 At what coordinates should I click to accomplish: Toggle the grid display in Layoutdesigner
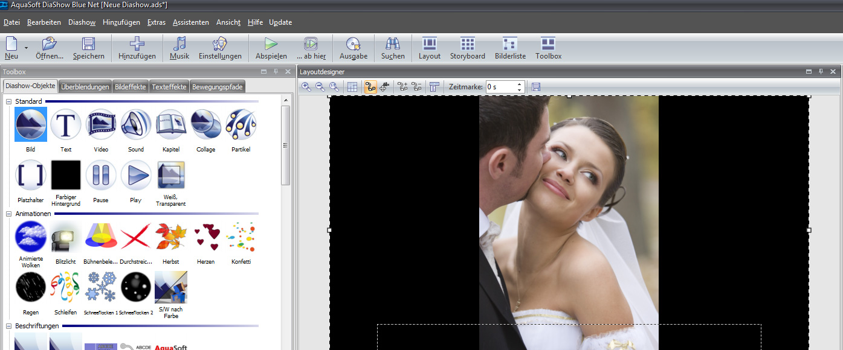pyautogui.click(x=352, y=87)
